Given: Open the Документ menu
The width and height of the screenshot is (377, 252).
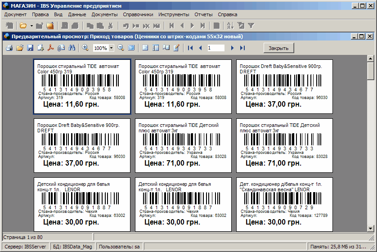Looking at the screenshot, I should tap(15, 14).
